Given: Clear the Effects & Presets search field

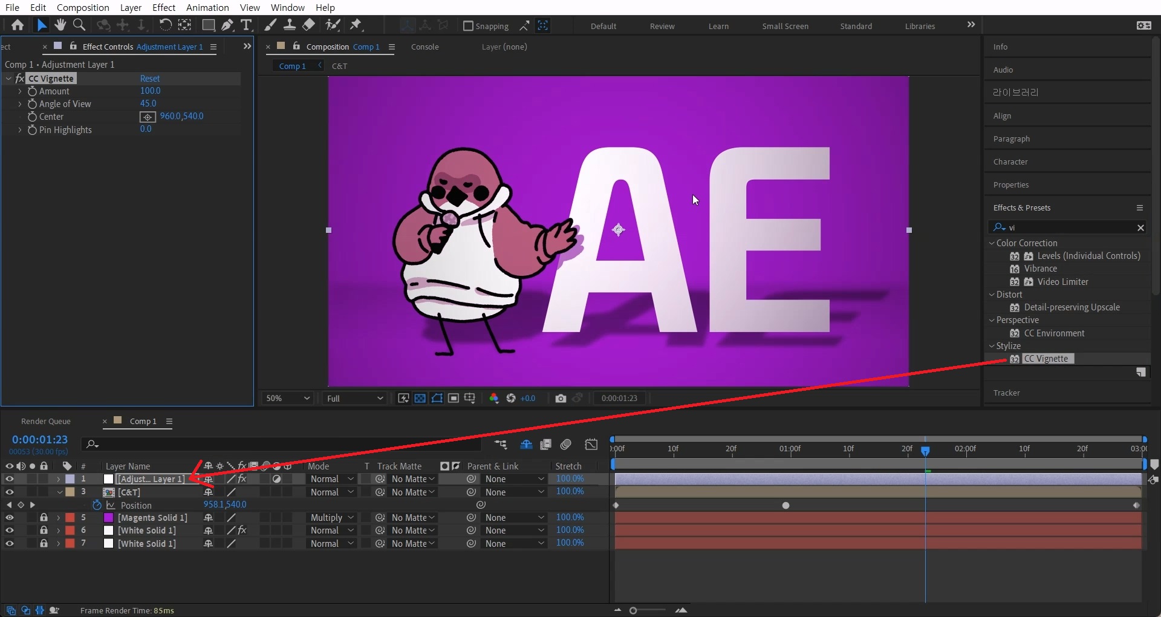Looking at the screenshot, I should pyautogui.click(x=1140, y=227).
